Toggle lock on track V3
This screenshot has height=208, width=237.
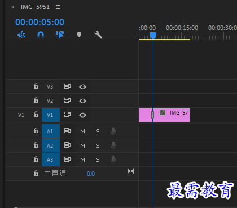(x=36, y=86)
